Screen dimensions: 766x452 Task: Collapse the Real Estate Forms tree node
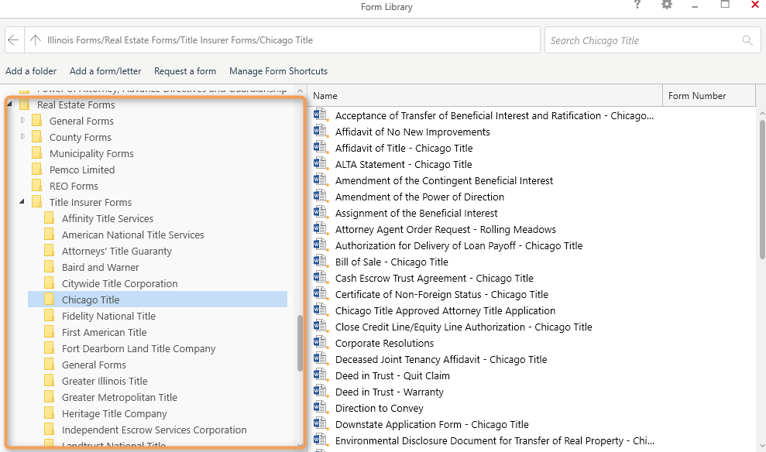[10, 104]
